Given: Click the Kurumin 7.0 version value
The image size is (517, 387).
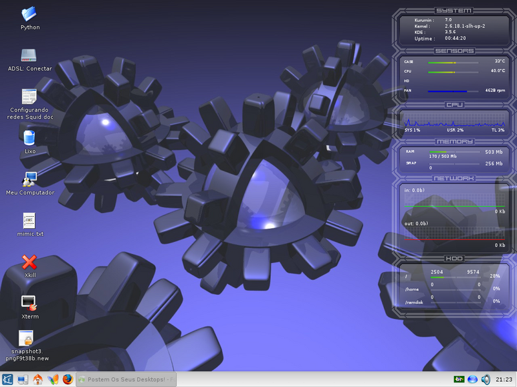Looking at the screenshot, I should (448, 20).
